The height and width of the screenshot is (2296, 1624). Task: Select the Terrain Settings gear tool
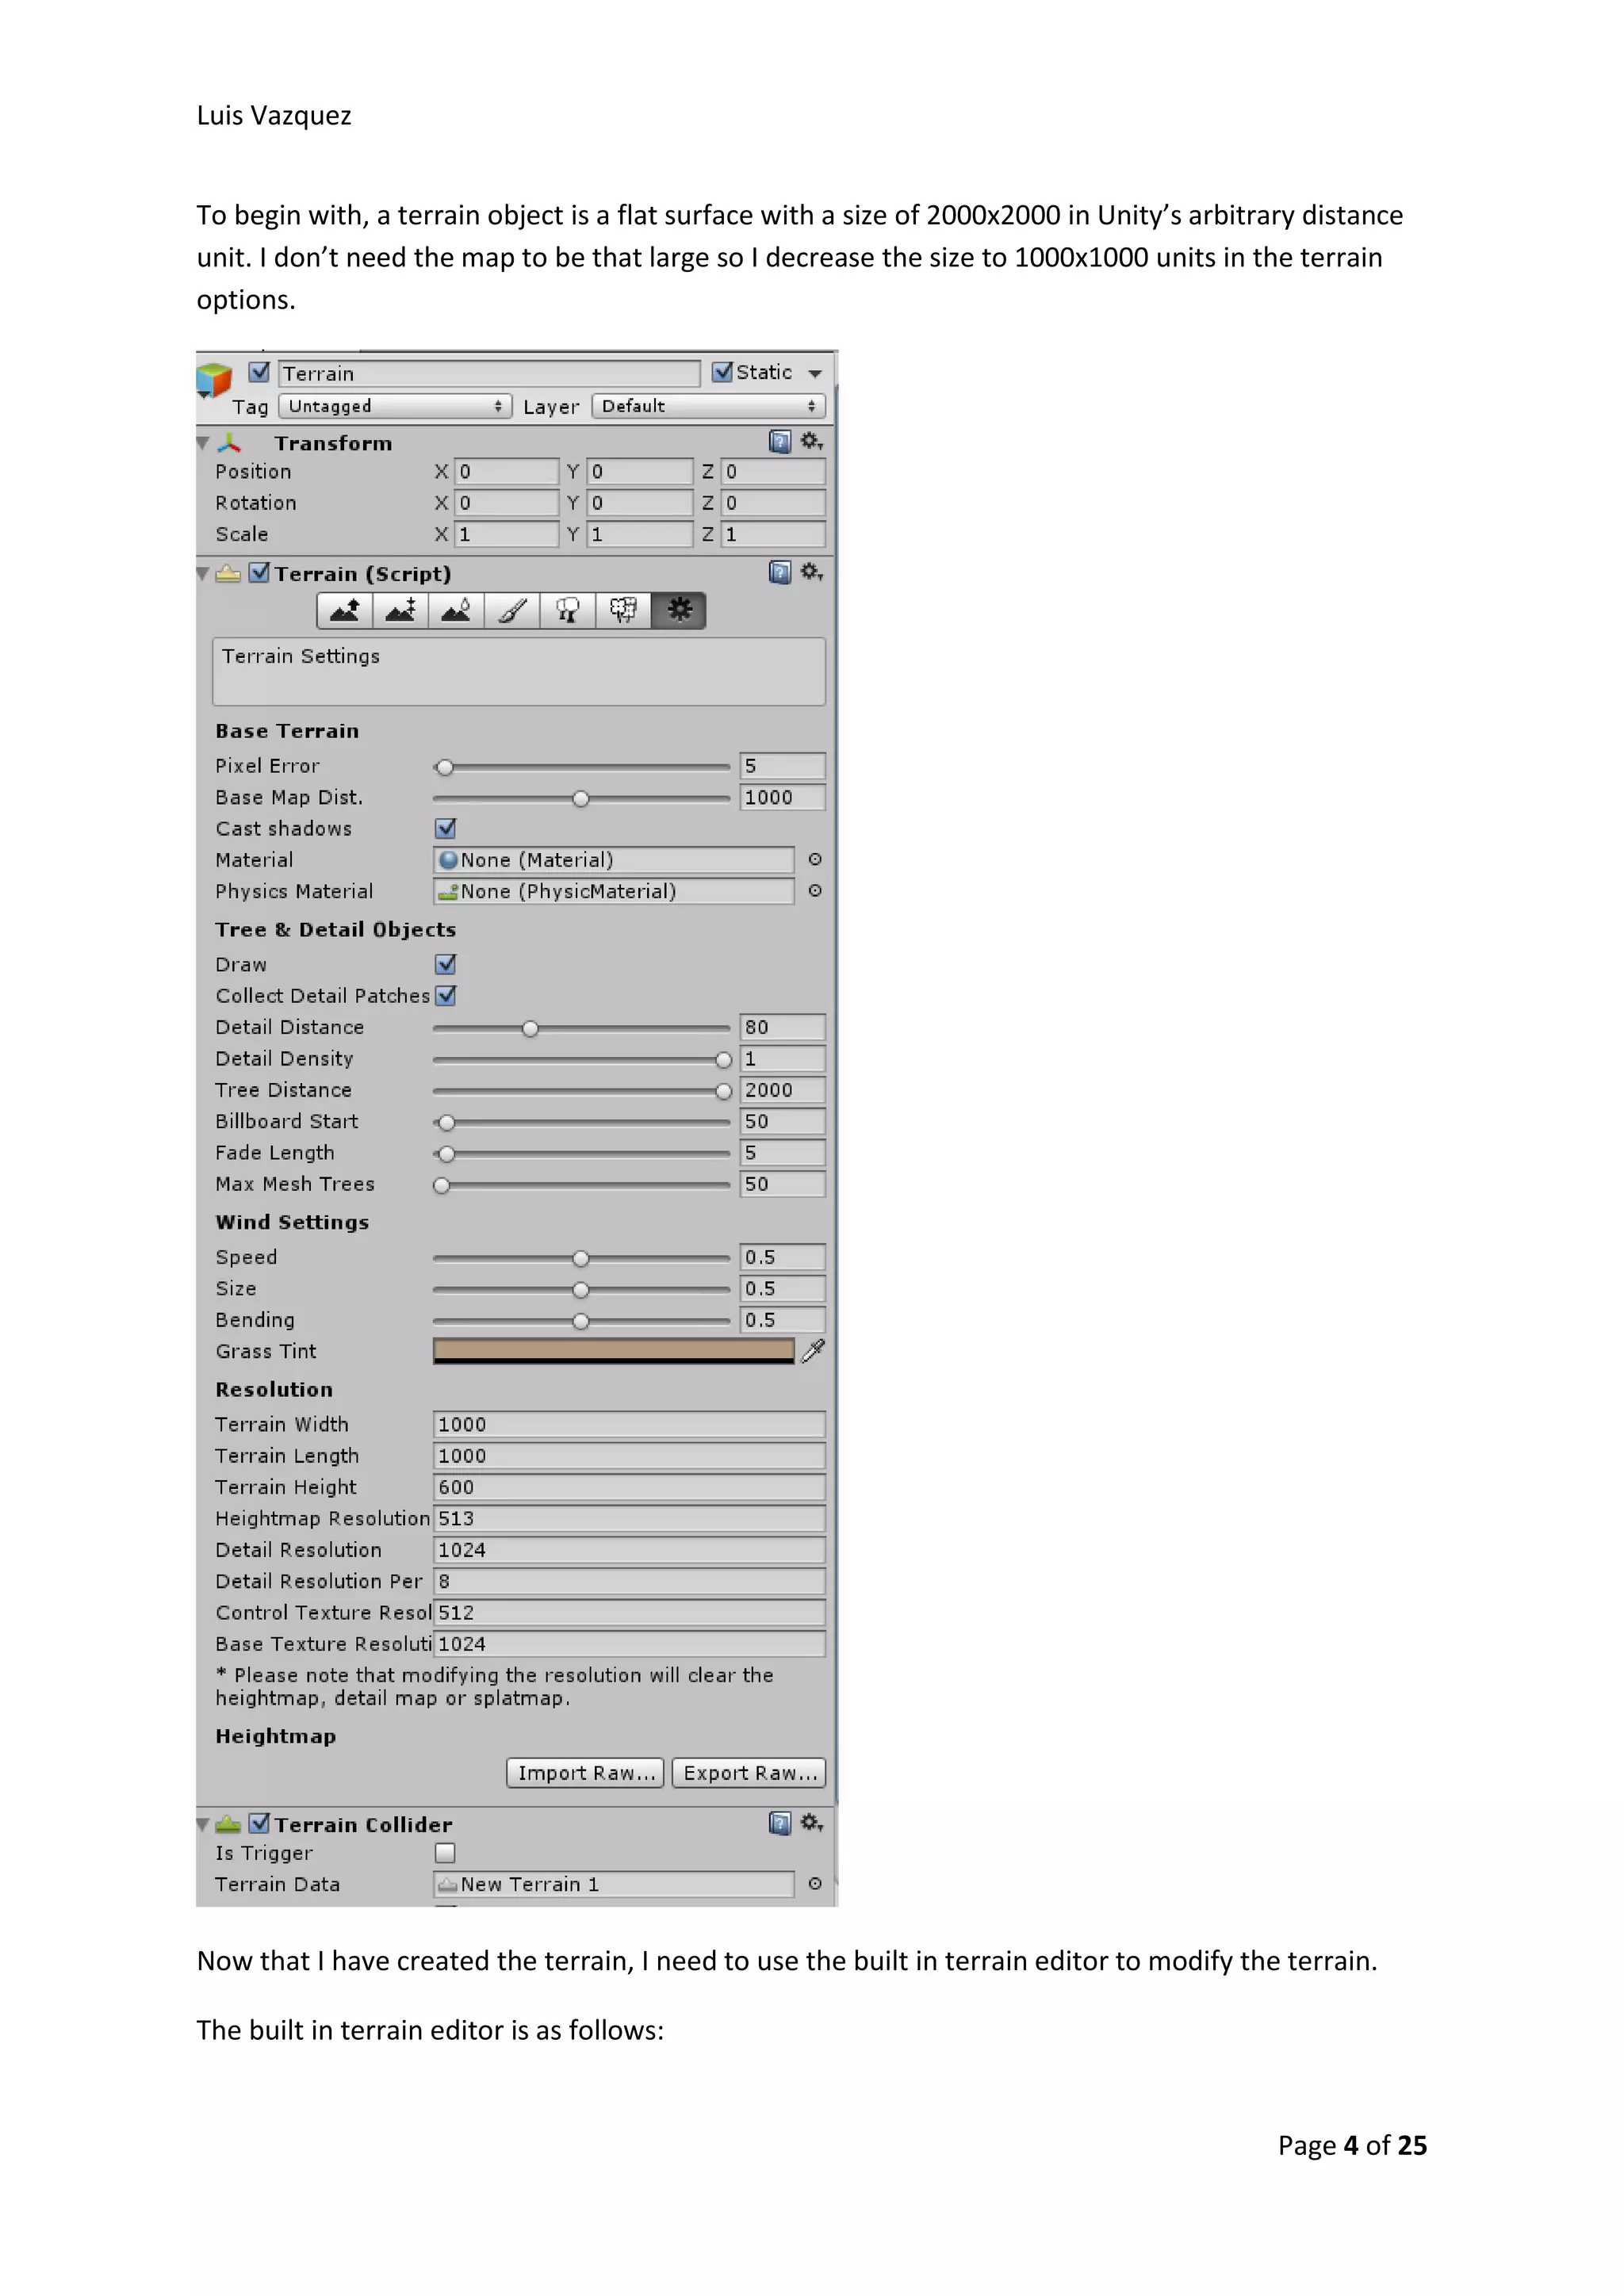click(x=679, y=610)
